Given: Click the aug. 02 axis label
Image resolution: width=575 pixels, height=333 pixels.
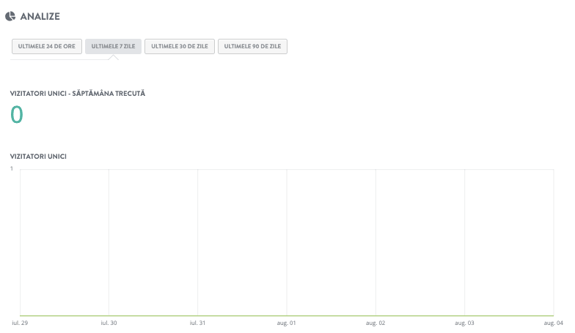Looking at the screenshot, I should [376, 323].
